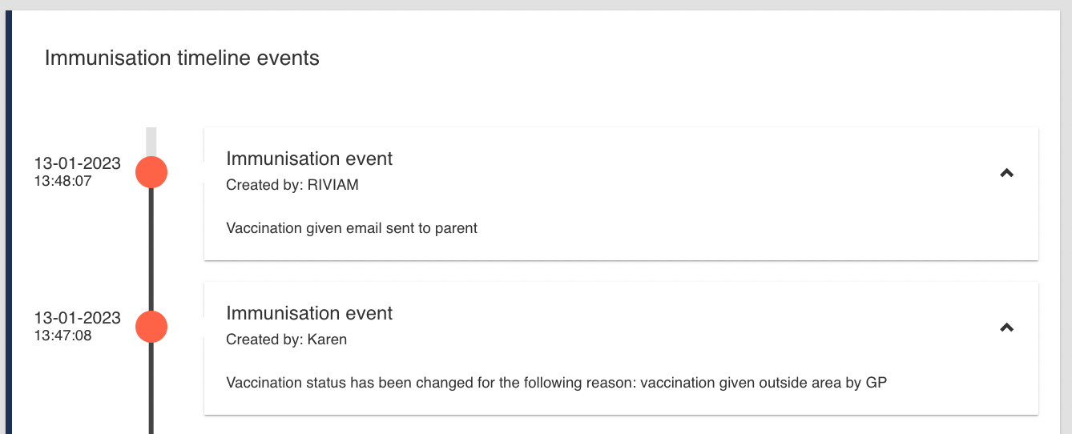Click the grey timeline segment above the first dot

151,140
